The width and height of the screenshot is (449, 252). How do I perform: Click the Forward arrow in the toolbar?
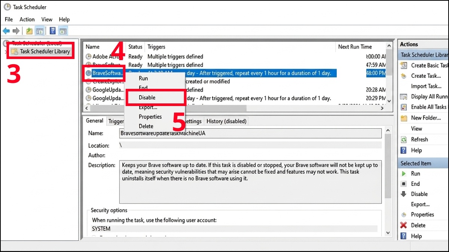tap(16, 31)
